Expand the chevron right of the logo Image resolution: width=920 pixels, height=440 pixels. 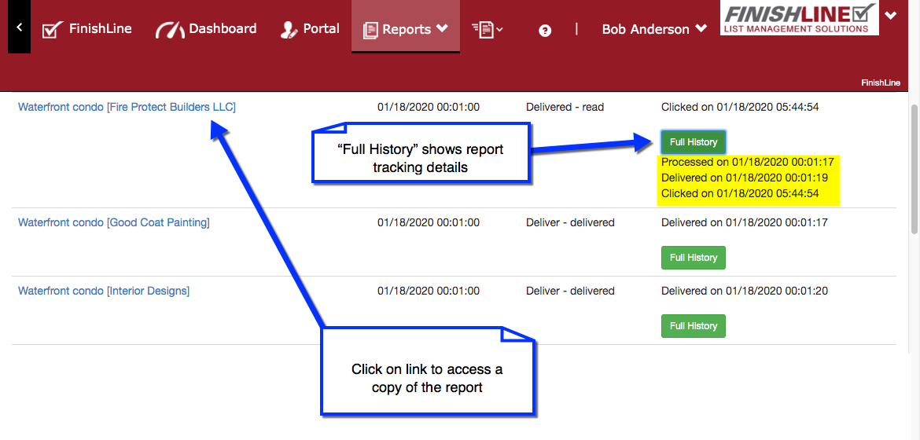pos(890,15)
